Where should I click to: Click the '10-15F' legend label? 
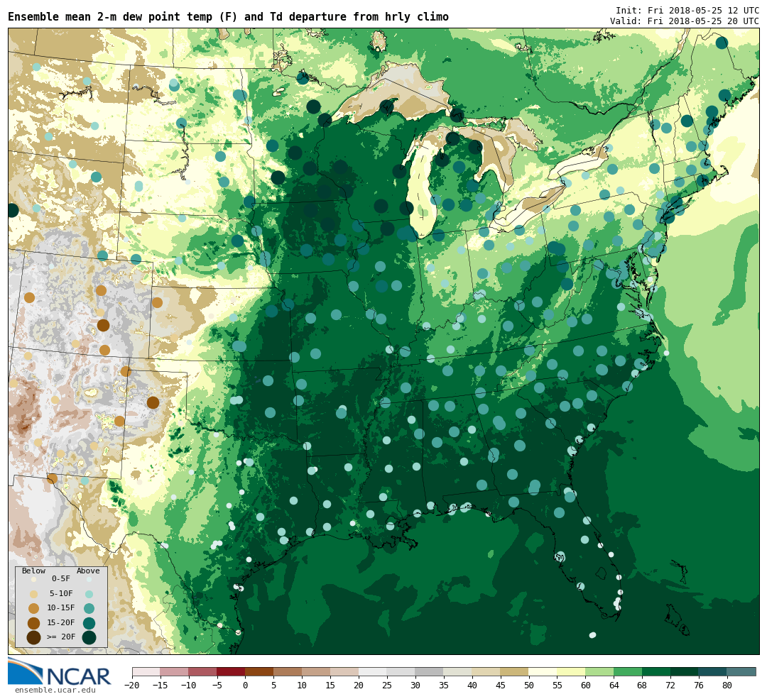point(61,608)
